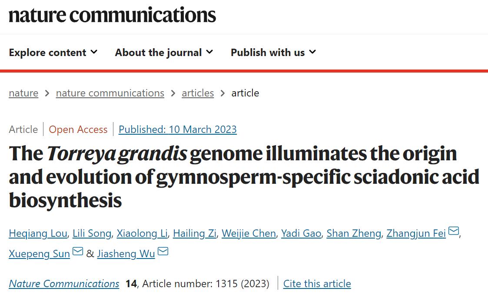Click author Weijie Chen
Viewport: 488px width, 295px height.
[249, 233]
